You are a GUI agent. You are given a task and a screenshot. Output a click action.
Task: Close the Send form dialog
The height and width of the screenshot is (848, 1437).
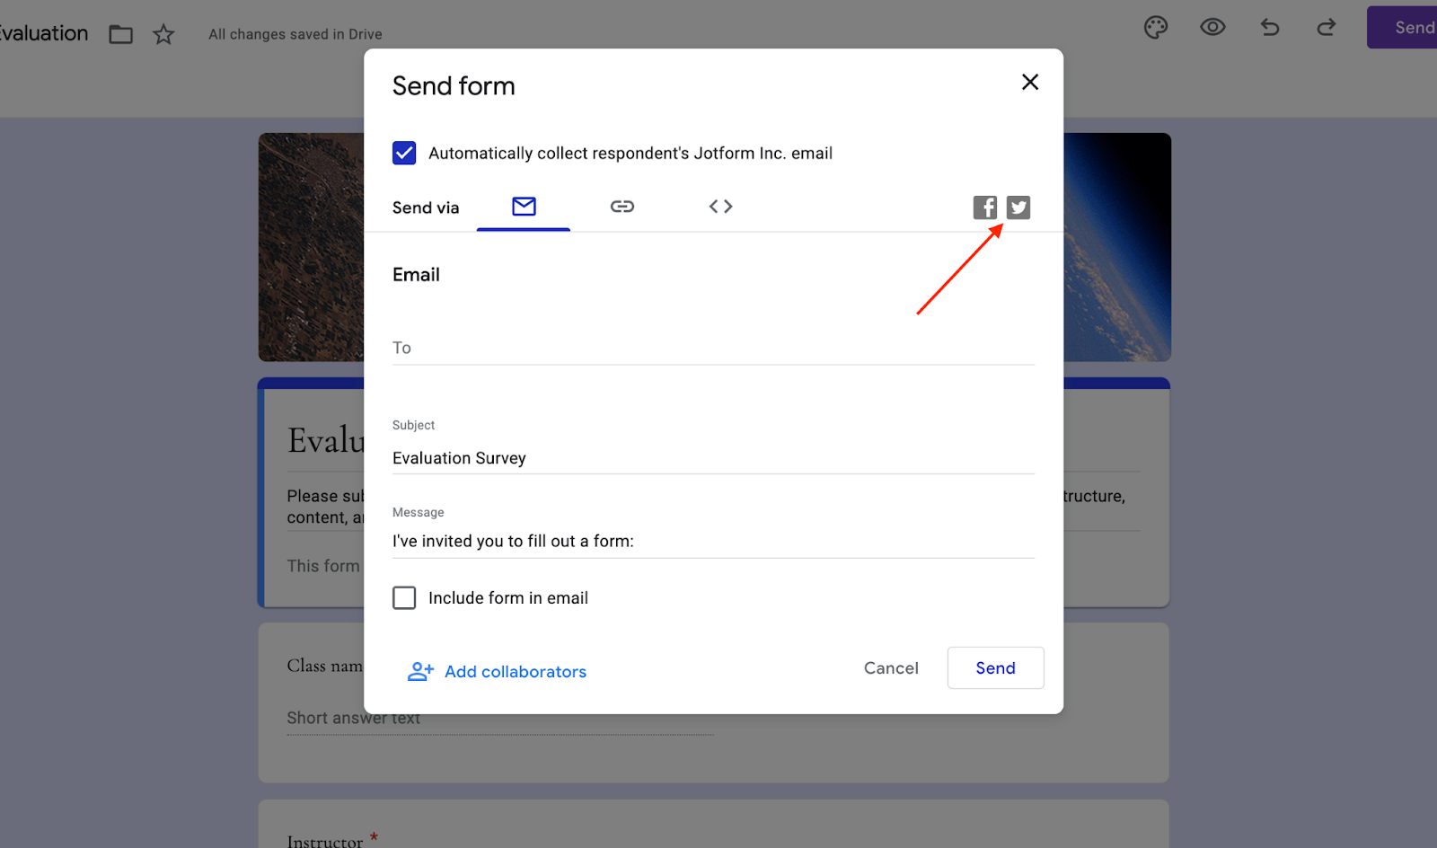point(1030,83)
